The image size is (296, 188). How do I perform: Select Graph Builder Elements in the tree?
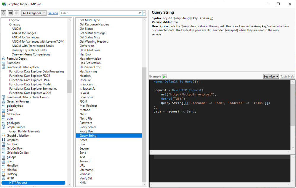click(x=25, y=131)
